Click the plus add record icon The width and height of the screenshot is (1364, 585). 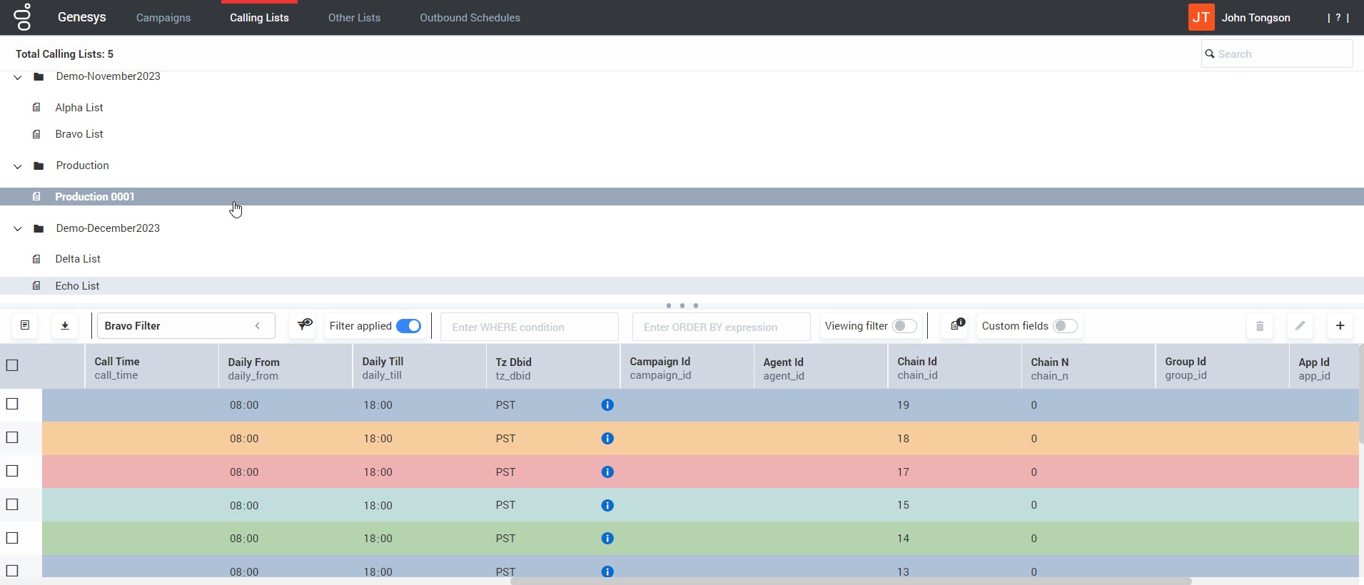[1340, 326]
